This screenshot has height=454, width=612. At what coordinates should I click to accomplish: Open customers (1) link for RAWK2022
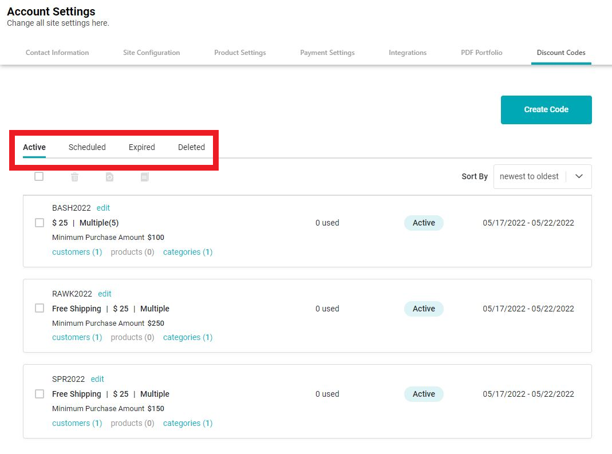click(x=77, y=337)
